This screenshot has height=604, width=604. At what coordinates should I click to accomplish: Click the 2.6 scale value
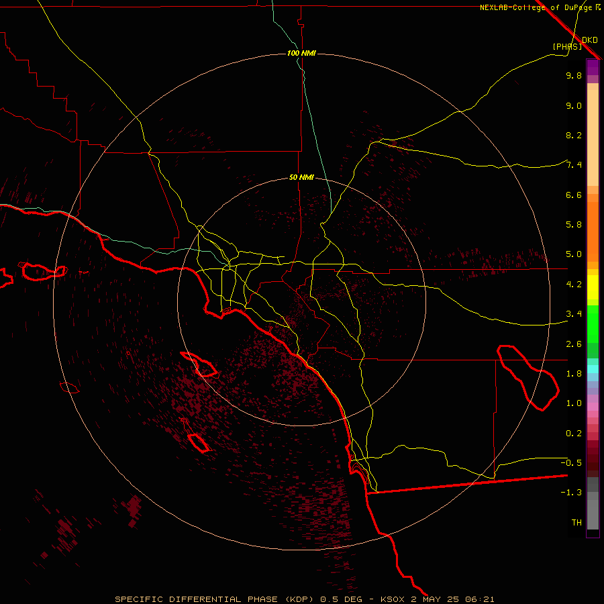point(574,344)
